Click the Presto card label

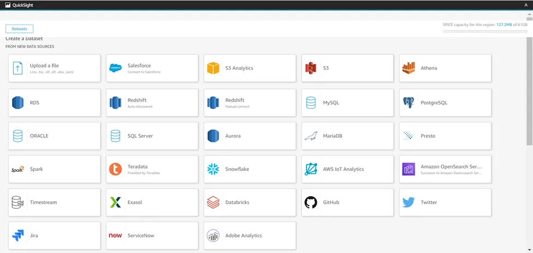[428, 136]
